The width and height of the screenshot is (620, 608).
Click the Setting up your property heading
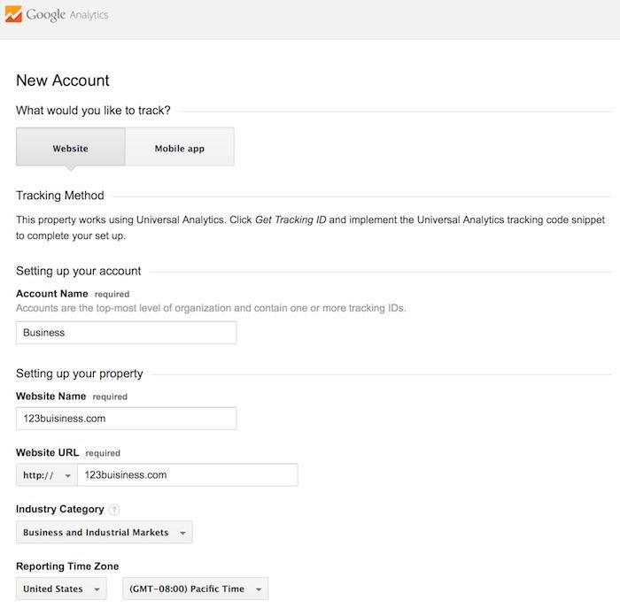tap(80, 373)
